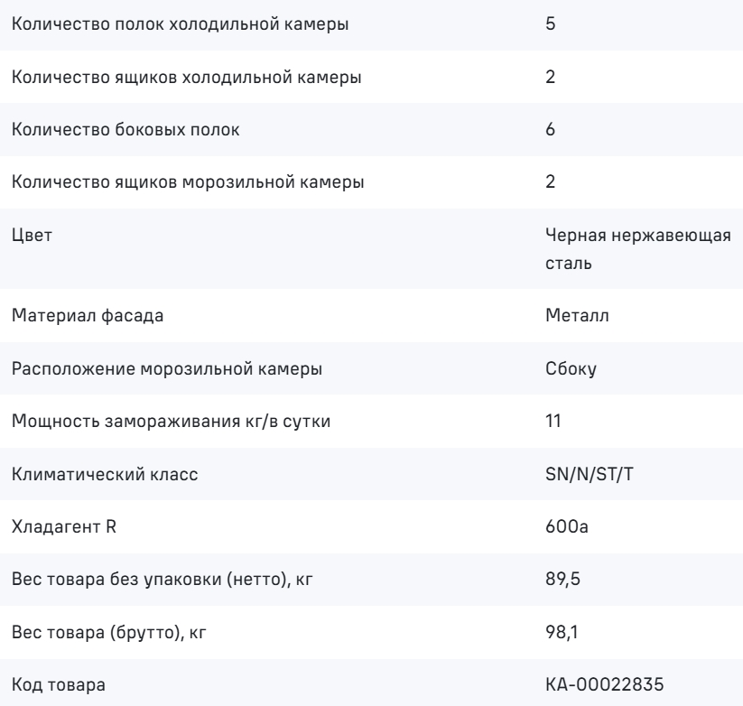
Task: Select 'Черная нержавеющая сталь' color value
Action: click(637, 249)
